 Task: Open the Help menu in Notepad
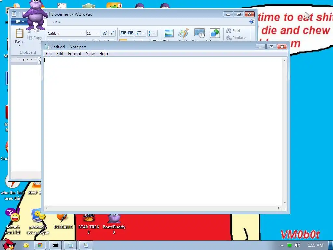[x=103, y=54]
